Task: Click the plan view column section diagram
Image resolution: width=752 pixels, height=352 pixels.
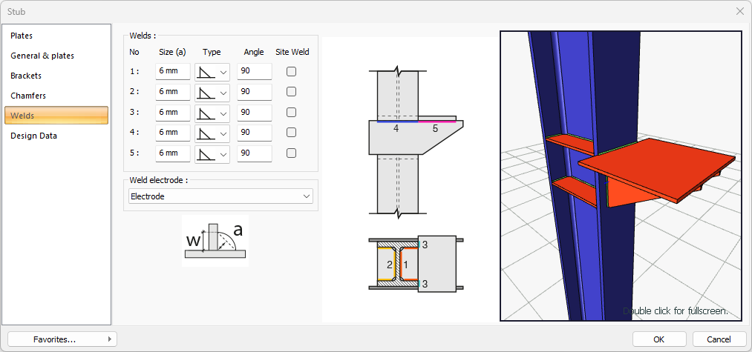Action: [416, 265]
